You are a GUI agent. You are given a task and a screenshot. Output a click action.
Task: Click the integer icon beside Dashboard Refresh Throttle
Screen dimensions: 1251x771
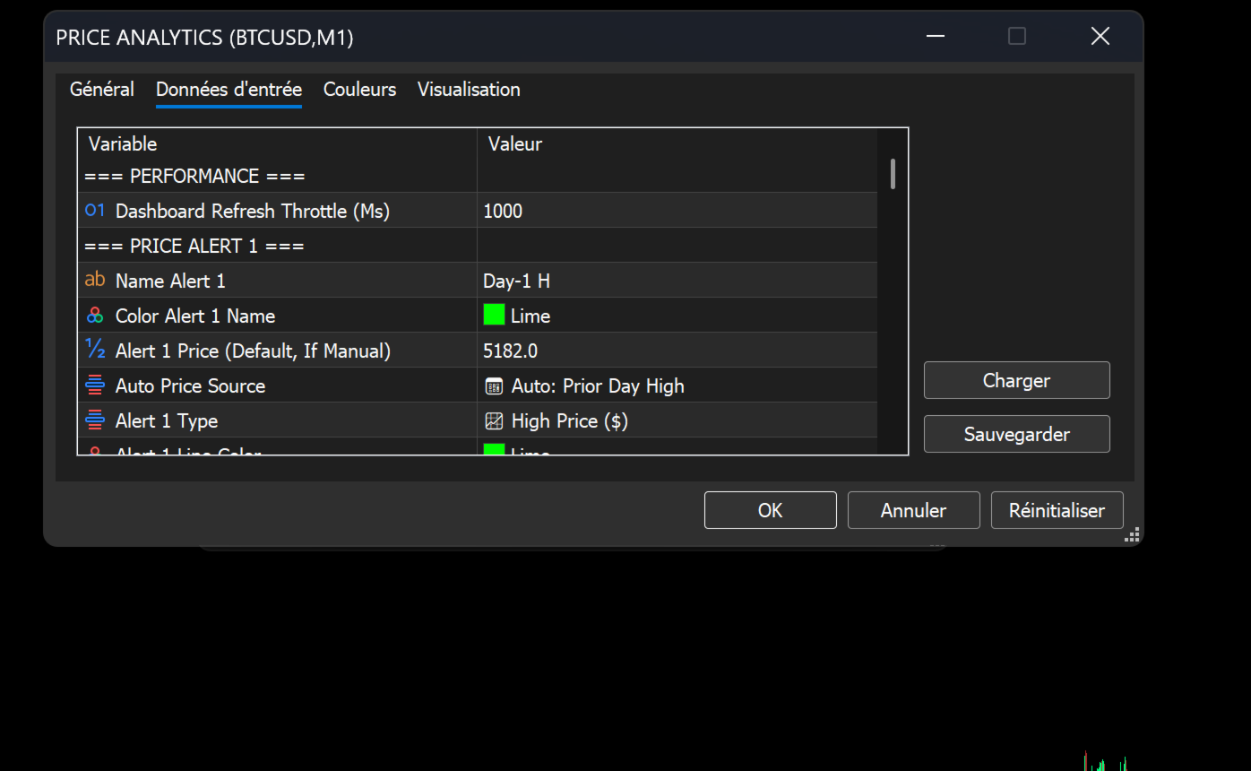click(x=95, y=211)
